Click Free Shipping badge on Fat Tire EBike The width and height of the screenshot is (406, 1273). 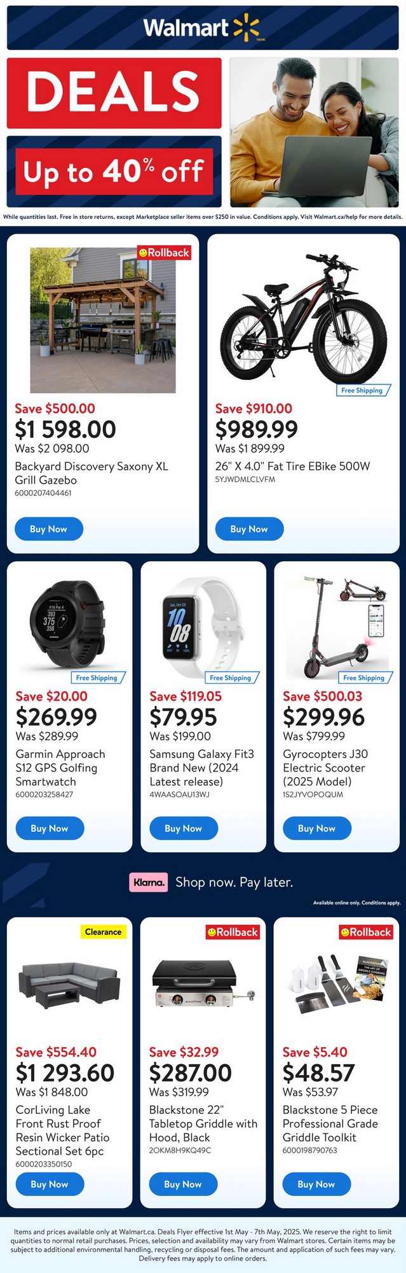point(362,390)
